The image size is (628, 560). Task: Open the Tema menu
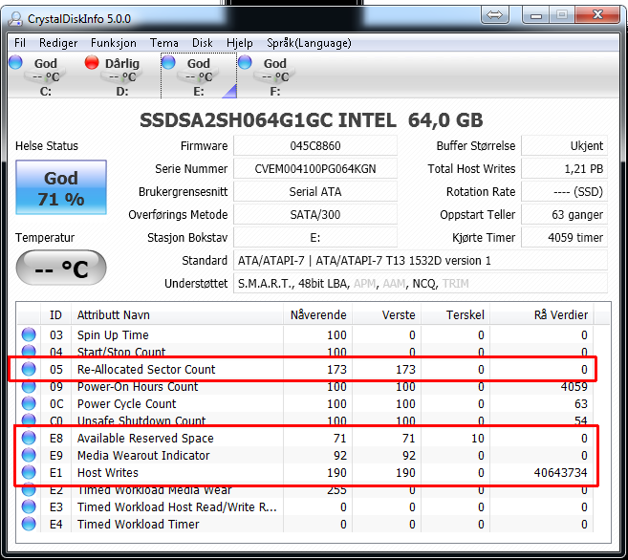[163, 43]
